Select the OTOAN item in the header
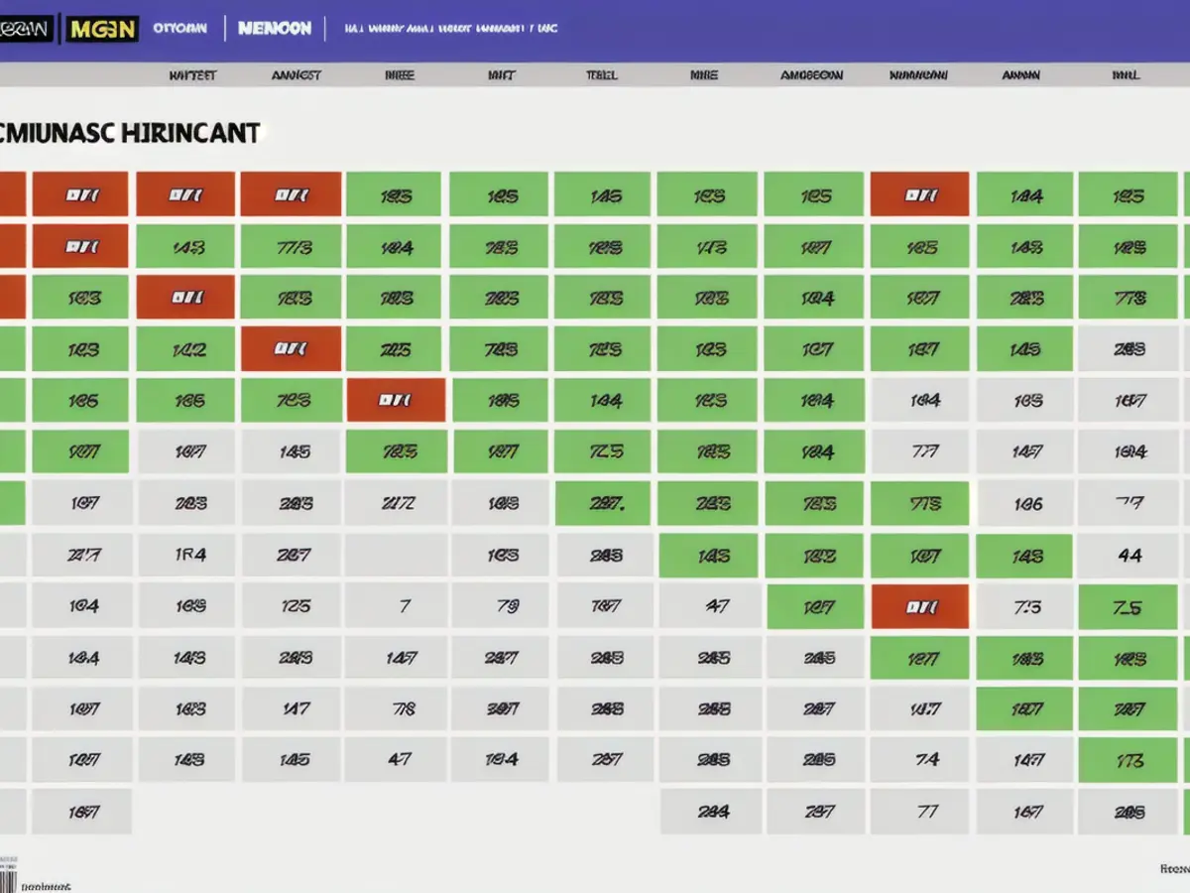 [181, 28]
